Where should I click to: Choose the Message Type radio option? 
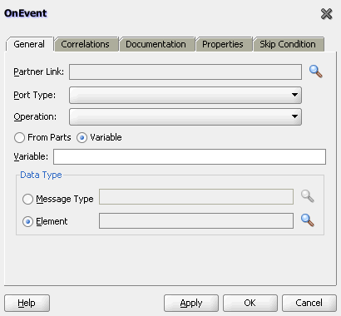pos(27,199)
